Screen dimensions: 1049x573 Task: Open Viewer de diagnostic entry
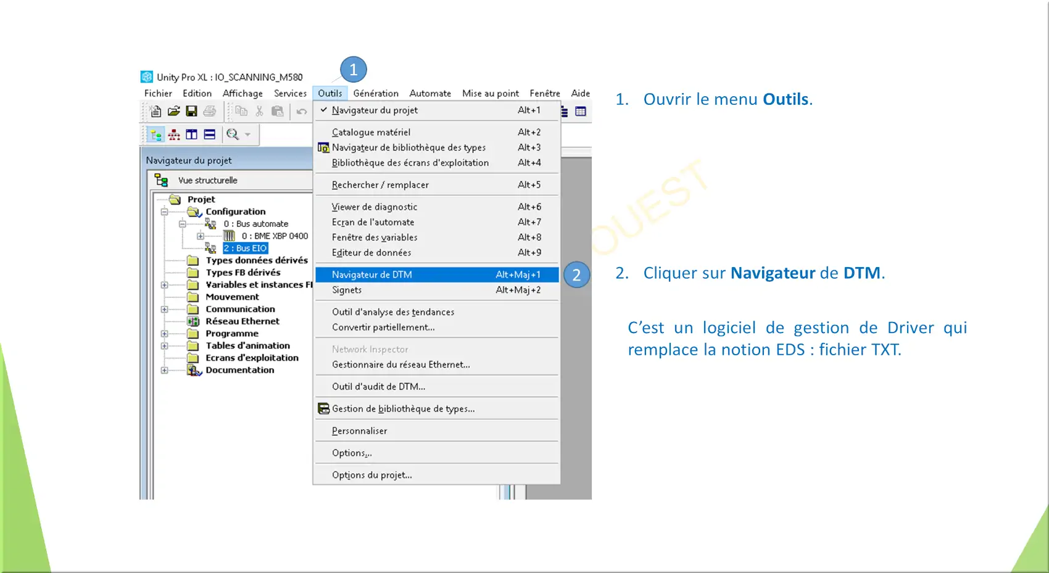pos(437,207)
